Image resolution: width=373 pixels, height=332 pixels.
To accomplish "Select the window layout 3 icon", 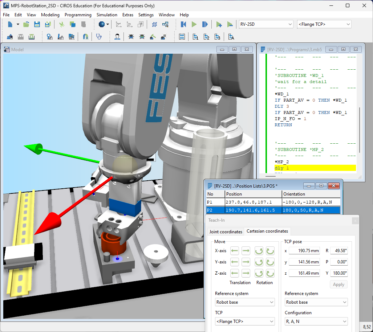I will coord(218,37).
